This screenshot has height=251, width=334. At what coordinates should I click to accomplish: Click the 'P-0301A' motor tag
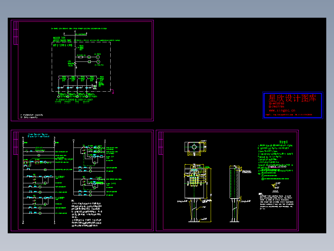[61, 100]
